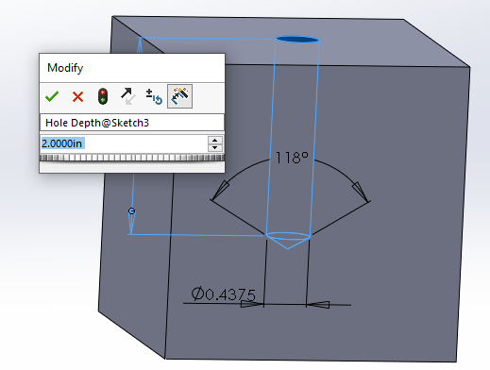Open the plus/minus increment reset icon
The height and width of the screenshot is (370, 490).
point(154,96)
